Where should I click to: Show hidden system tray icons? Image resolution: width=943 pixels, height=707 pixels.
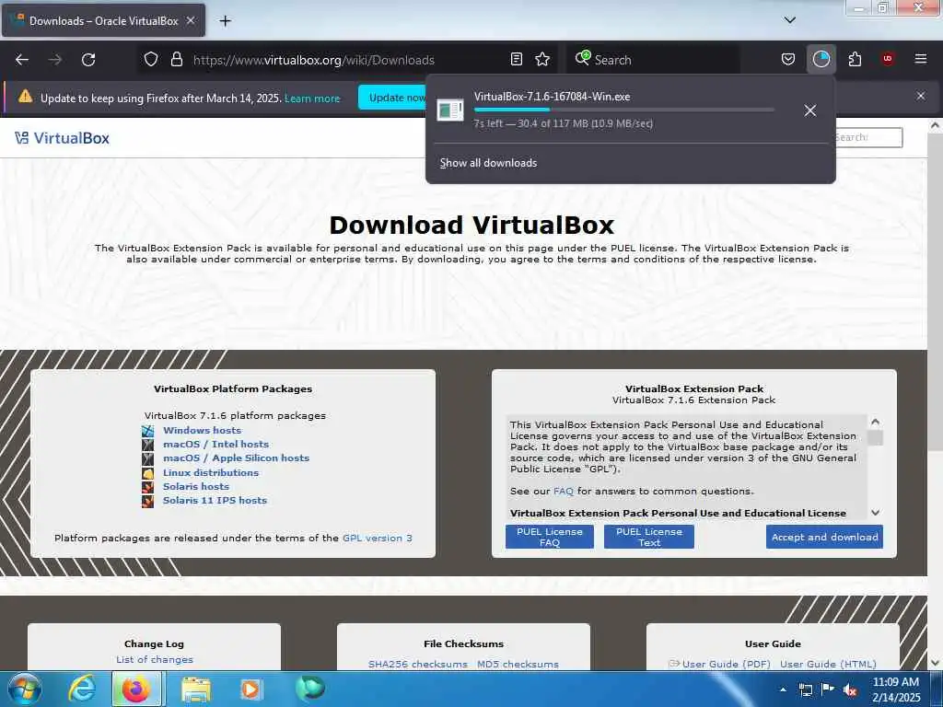coord(783,690)
